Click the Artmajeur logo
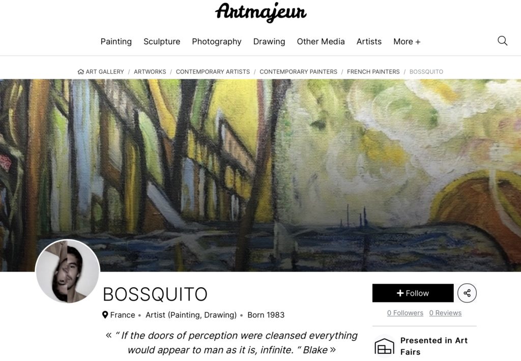The width and height of the screenshot is (521, 361). (261, 12)
